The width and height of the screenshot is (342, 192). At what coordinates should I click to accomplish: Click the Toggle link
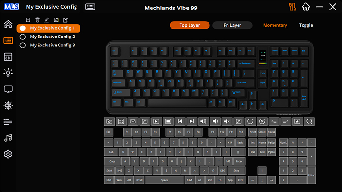(306, 25)
